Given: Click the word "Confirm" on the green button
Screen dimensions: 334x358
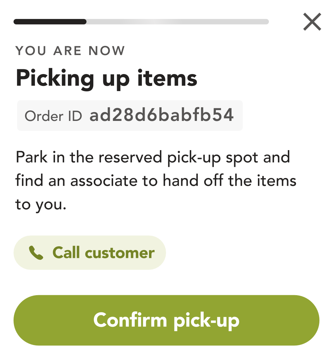Looking at the screenshot, I should click(x=130, y=320).
